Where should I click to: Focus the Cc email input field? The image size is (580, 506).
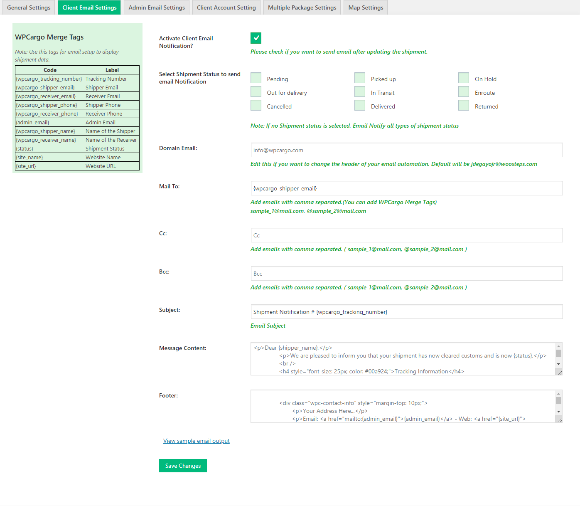[407, 235]
